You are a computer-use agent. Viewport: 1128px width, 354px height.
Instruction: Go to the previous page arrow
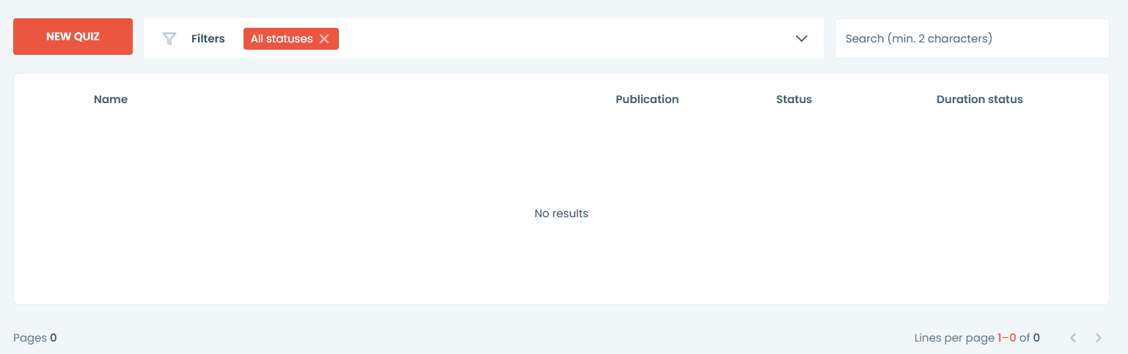click(x=1073, y=338)
